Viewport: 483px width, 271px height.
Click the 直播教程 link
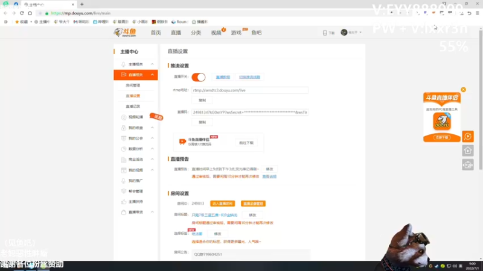pos(223,77)
